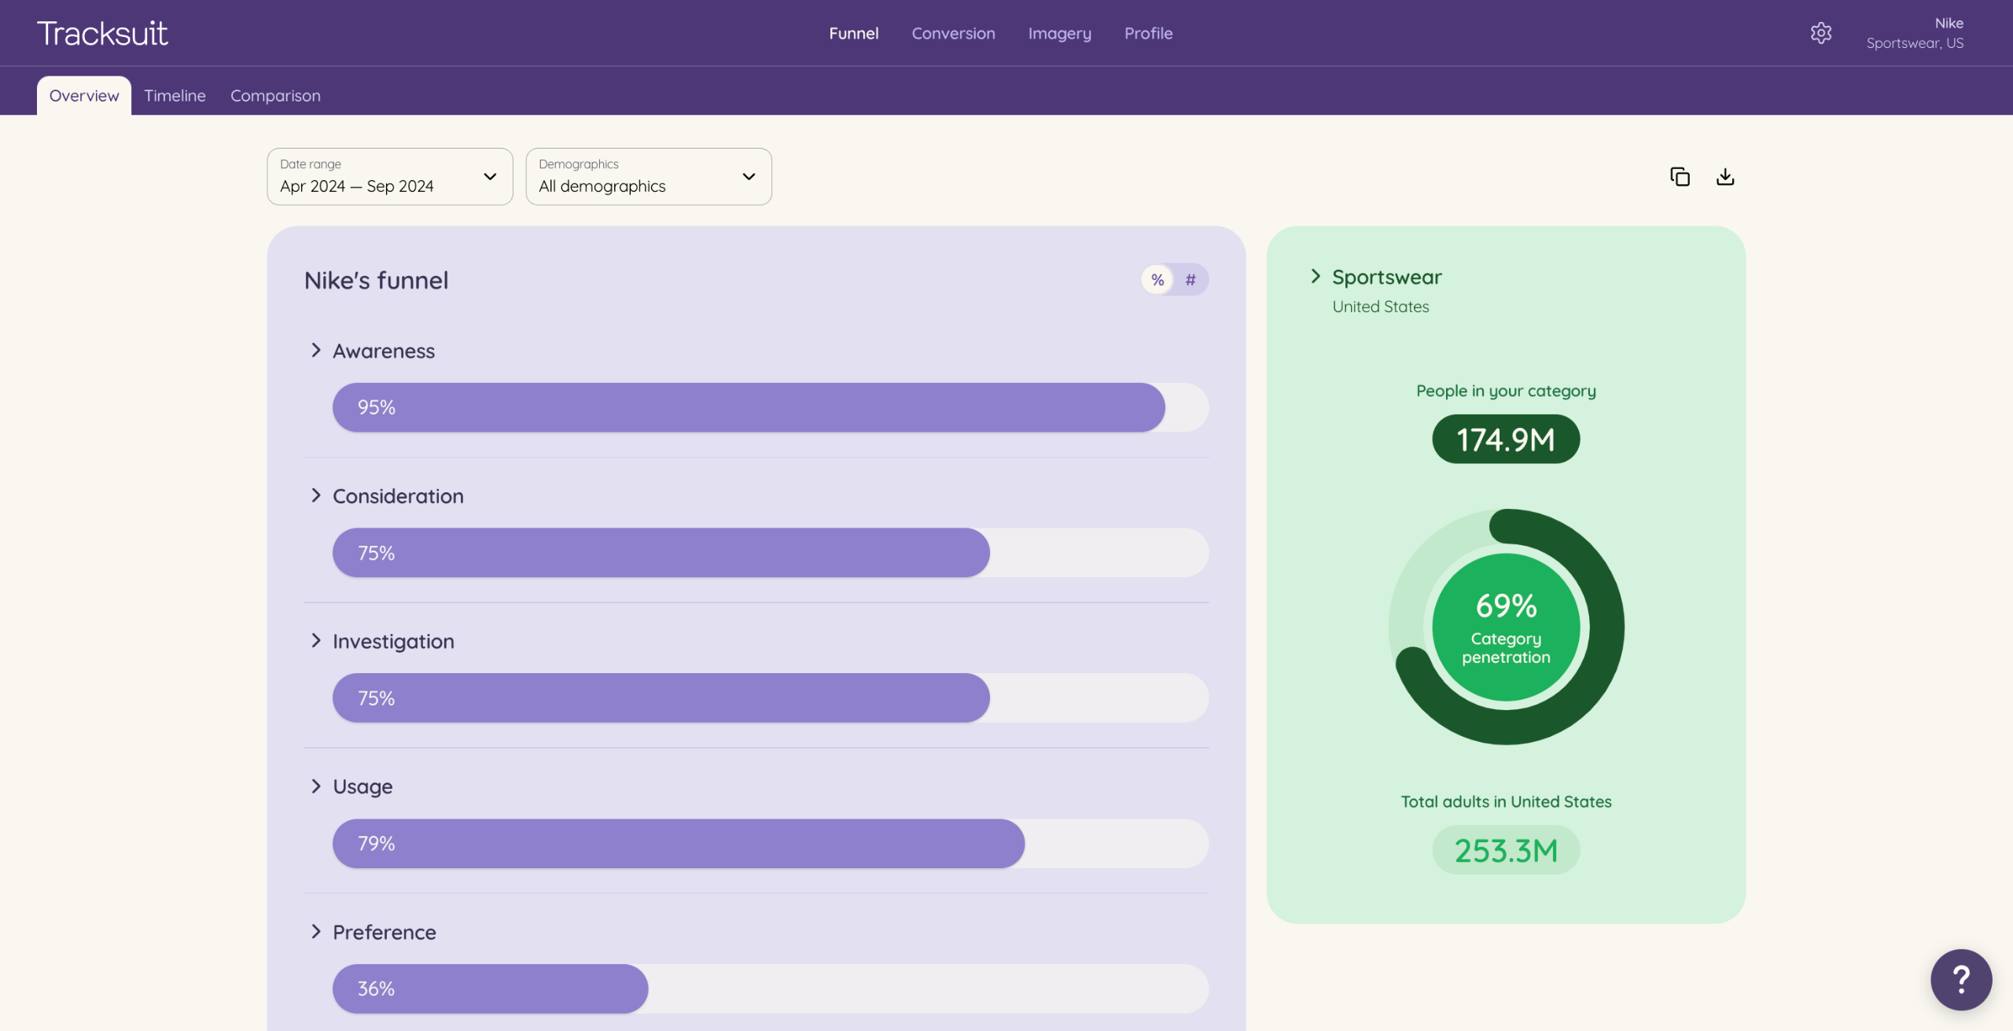Screen dimensions: 2013x1031
Task: Click the Tracksuit logo
Action: (x=102, y=33)
